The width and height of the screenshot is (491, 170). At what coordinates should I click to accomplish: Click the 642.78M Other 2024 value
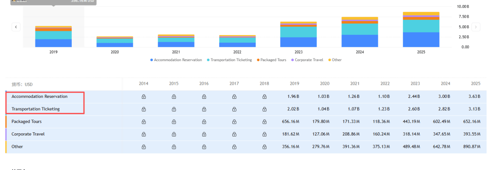tap(441, 147)
